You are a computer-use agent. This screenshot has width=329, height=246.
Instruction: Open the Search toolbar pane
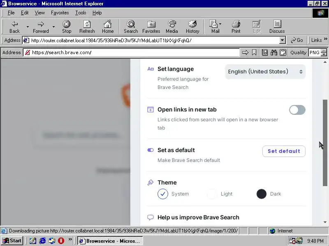pos(131,27)
